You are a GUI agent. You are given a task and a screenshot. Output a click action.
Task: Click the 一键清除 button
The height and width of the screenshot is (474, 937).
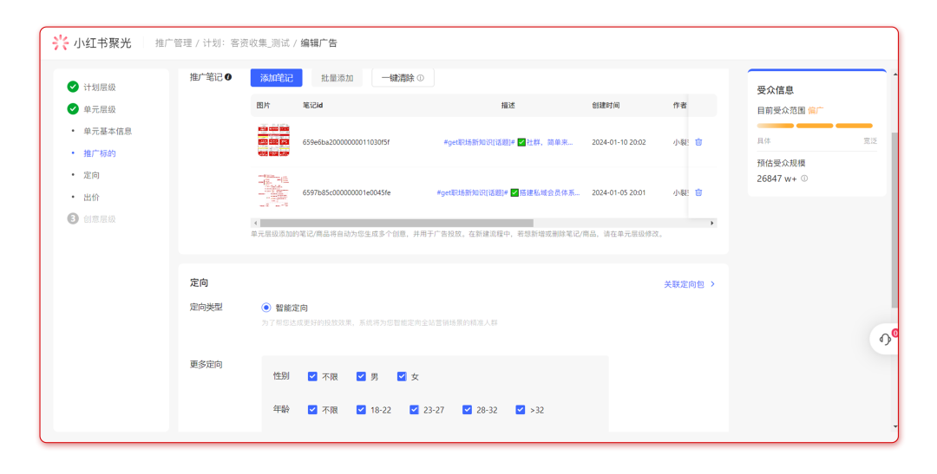[403, 78]
